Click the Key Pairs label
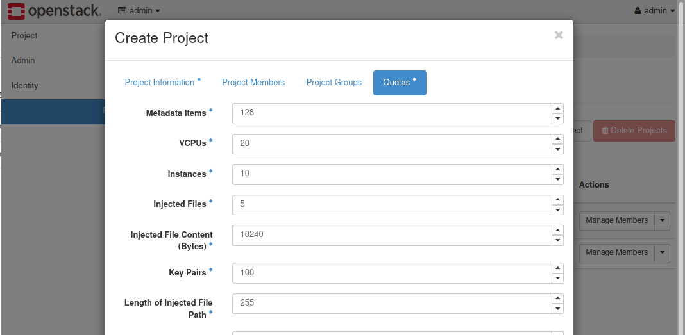This screenshot has height=335, width=685. pos(187,273)
